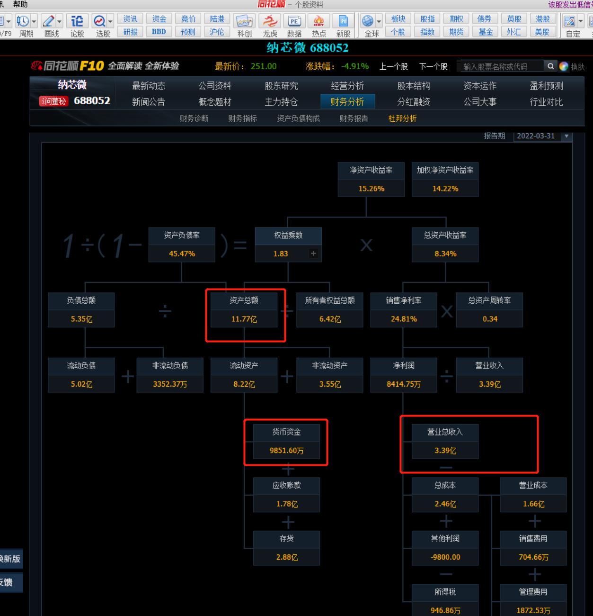The width and height of the screenshot is (593, 616).
Task: Click the 周期 clock icon in toolbar
Action: coord(22,21)
